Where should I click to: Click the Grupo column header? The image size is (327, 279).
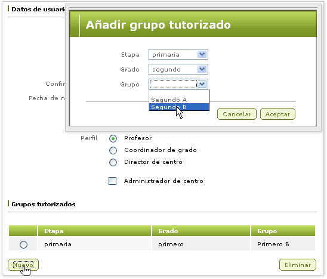point(283,231)
